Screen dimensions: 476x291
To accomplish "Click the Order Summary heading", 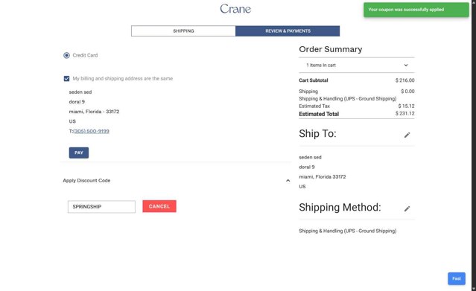I will tap(330, 49).
